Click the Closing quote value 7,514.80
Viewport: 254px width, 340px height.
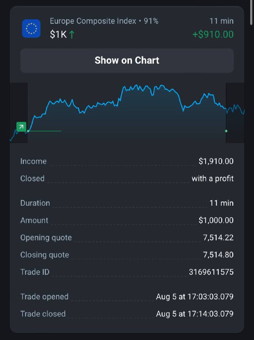tap(218, 255)
